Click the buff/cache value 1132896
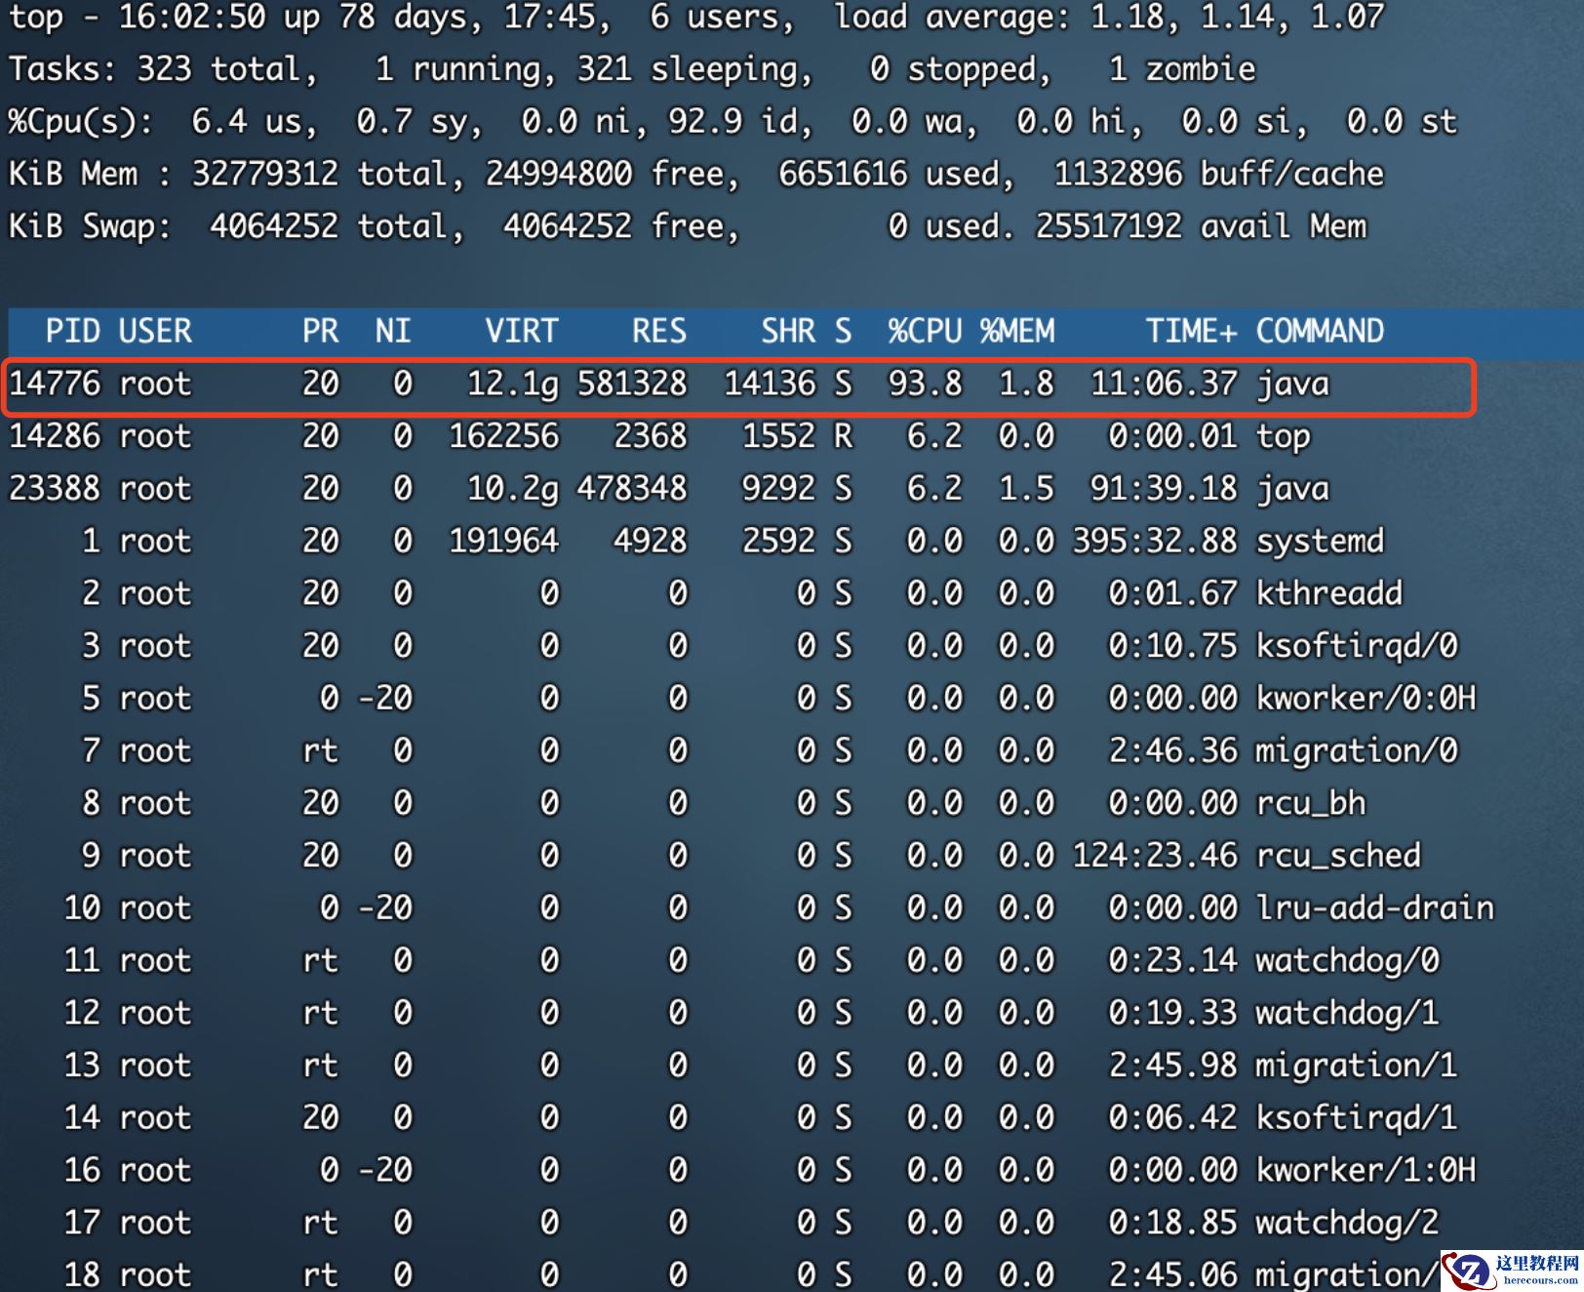The image size is (1584, 1292). (x=1118, y=175)
